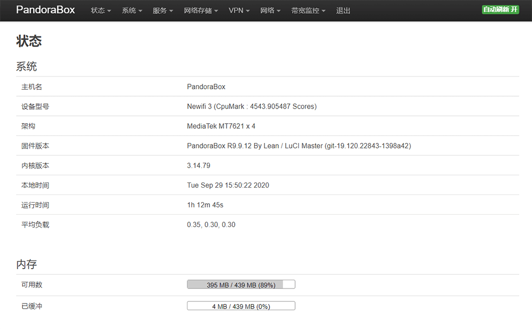
Task: Click the 已缓冲 memory progress bar
Action: pyautogui.click(x=241, y=306)
